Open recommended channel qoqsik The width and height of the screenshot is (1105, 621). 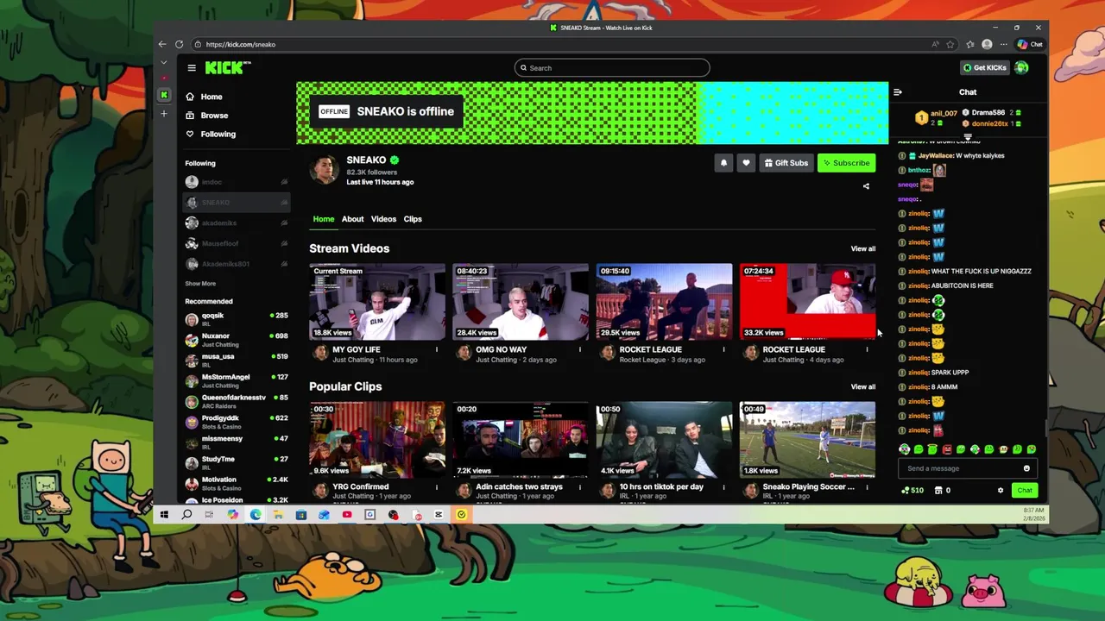pyautogui.click(x=237, y=320)
